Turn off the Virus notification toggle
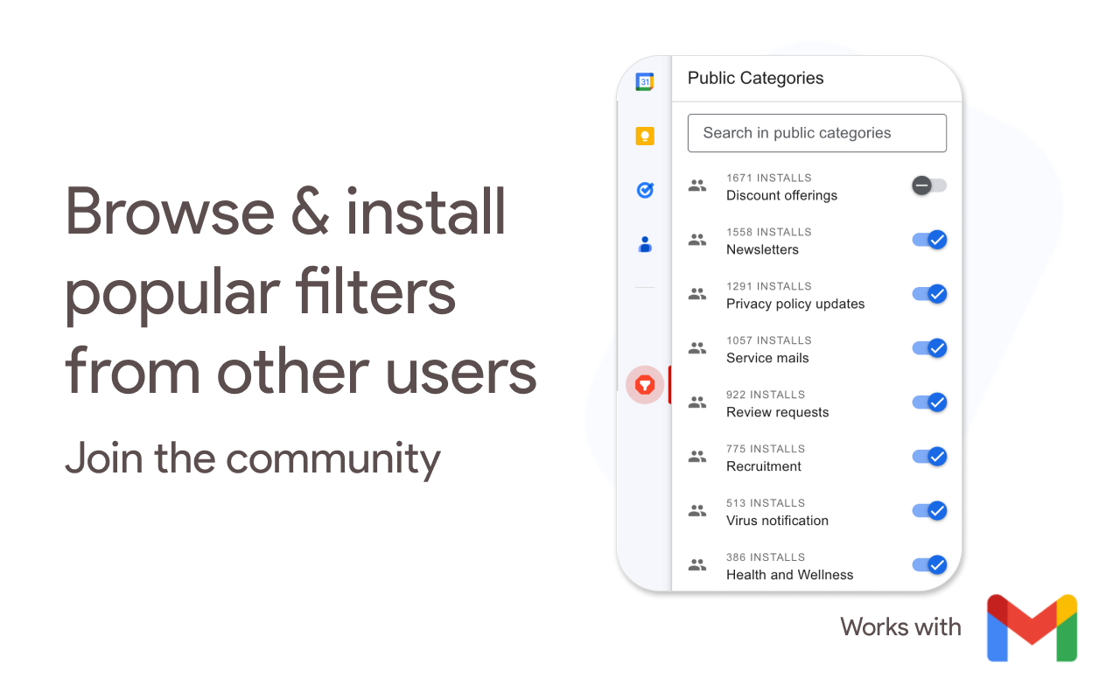Viewport: 1120px width, 700px height. [x=929, y=511]
